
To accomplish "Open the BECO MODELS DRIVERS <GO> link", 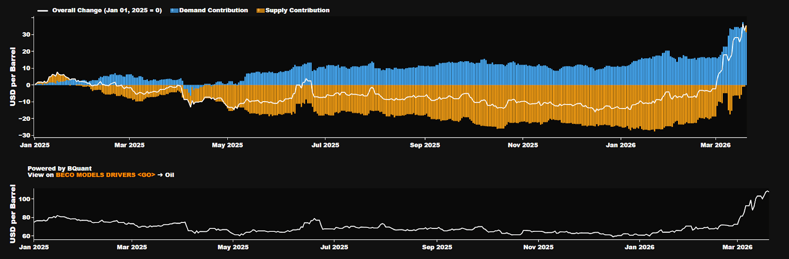I will (x=106, y=175).
